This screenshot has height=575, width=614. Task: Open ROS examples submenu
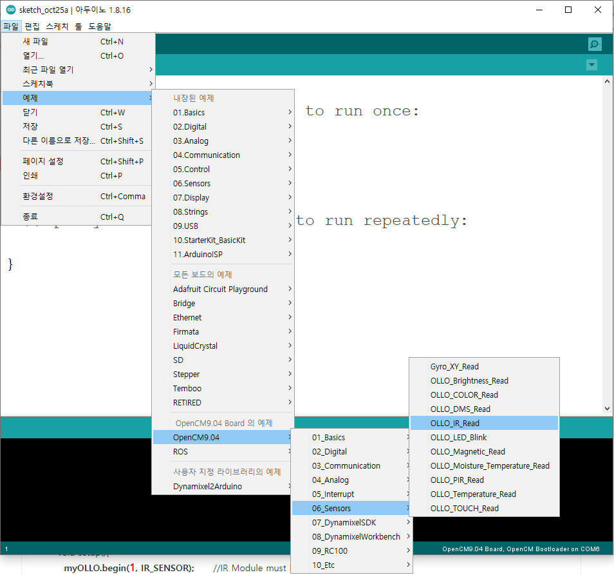(x=223, y=451)
